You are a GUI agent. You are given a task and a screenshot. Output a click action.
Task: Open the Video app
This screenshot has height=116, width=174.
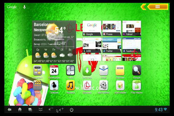tap(38, 86)
